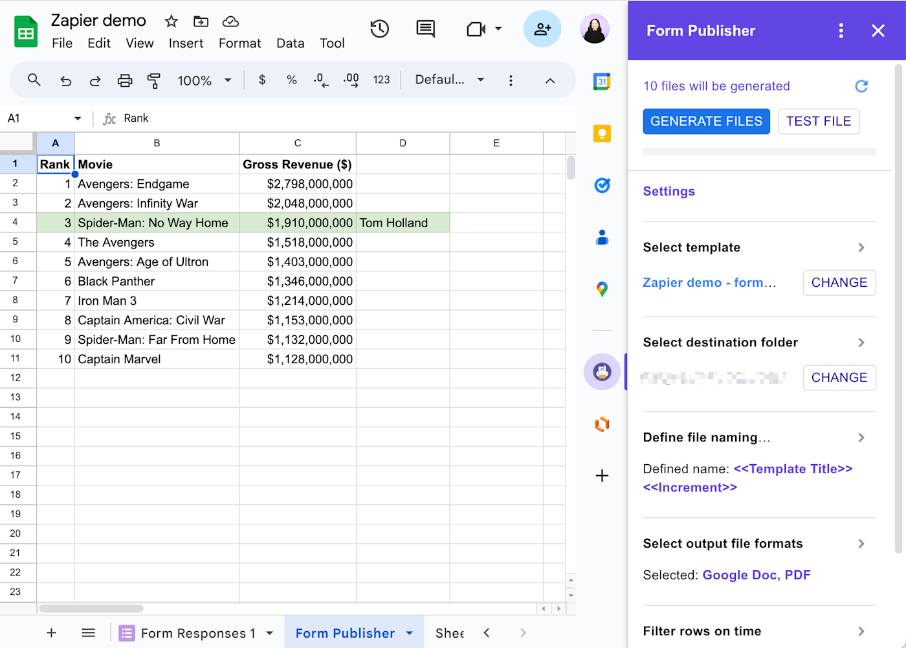Expand the Select output file formats section
906x648 pixels.
tap(861, 544)
